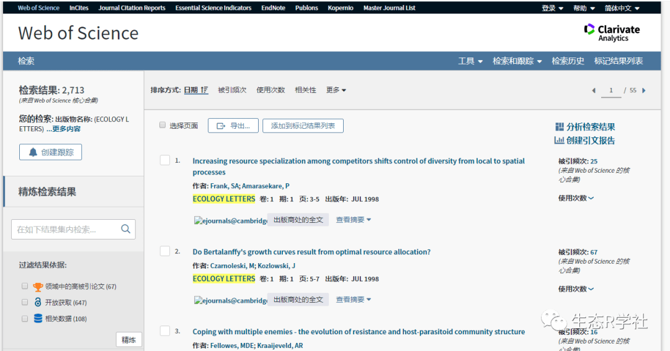Click the date sort order icon
The height and width of the screenshot is (351, 670).
point(205,90)
